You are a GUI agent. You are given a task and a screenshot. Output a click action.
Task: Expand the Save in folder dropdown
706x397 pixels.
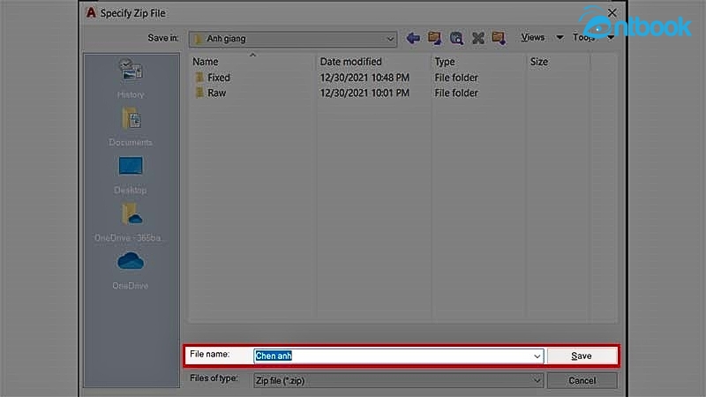point(391,39)
